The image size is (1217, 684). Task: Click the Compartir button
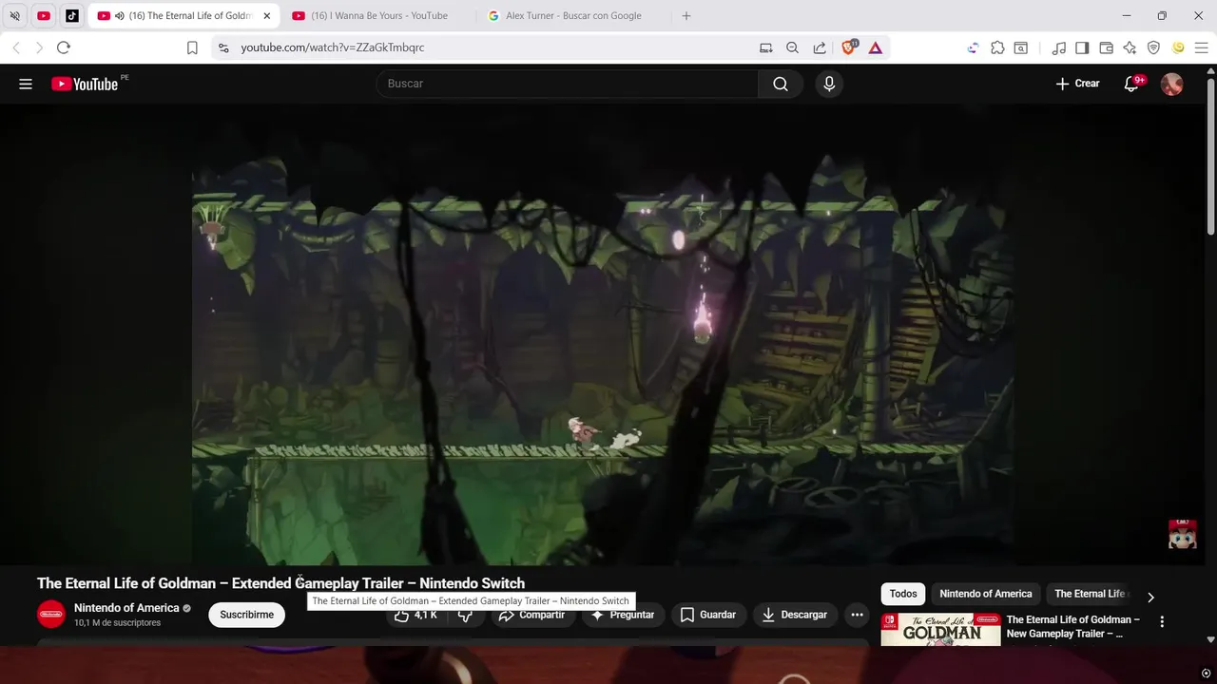(x=532, y=615)
